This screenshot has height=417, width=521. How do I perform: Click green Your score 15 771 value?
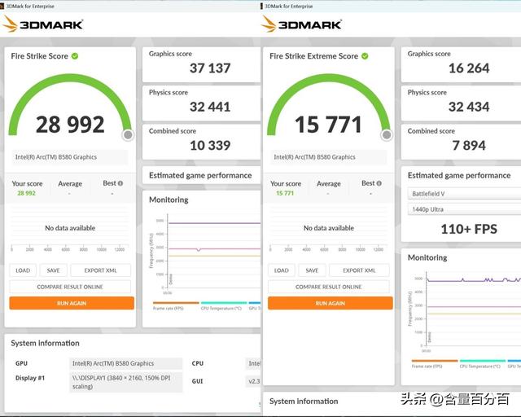click(x=285, y=193)
